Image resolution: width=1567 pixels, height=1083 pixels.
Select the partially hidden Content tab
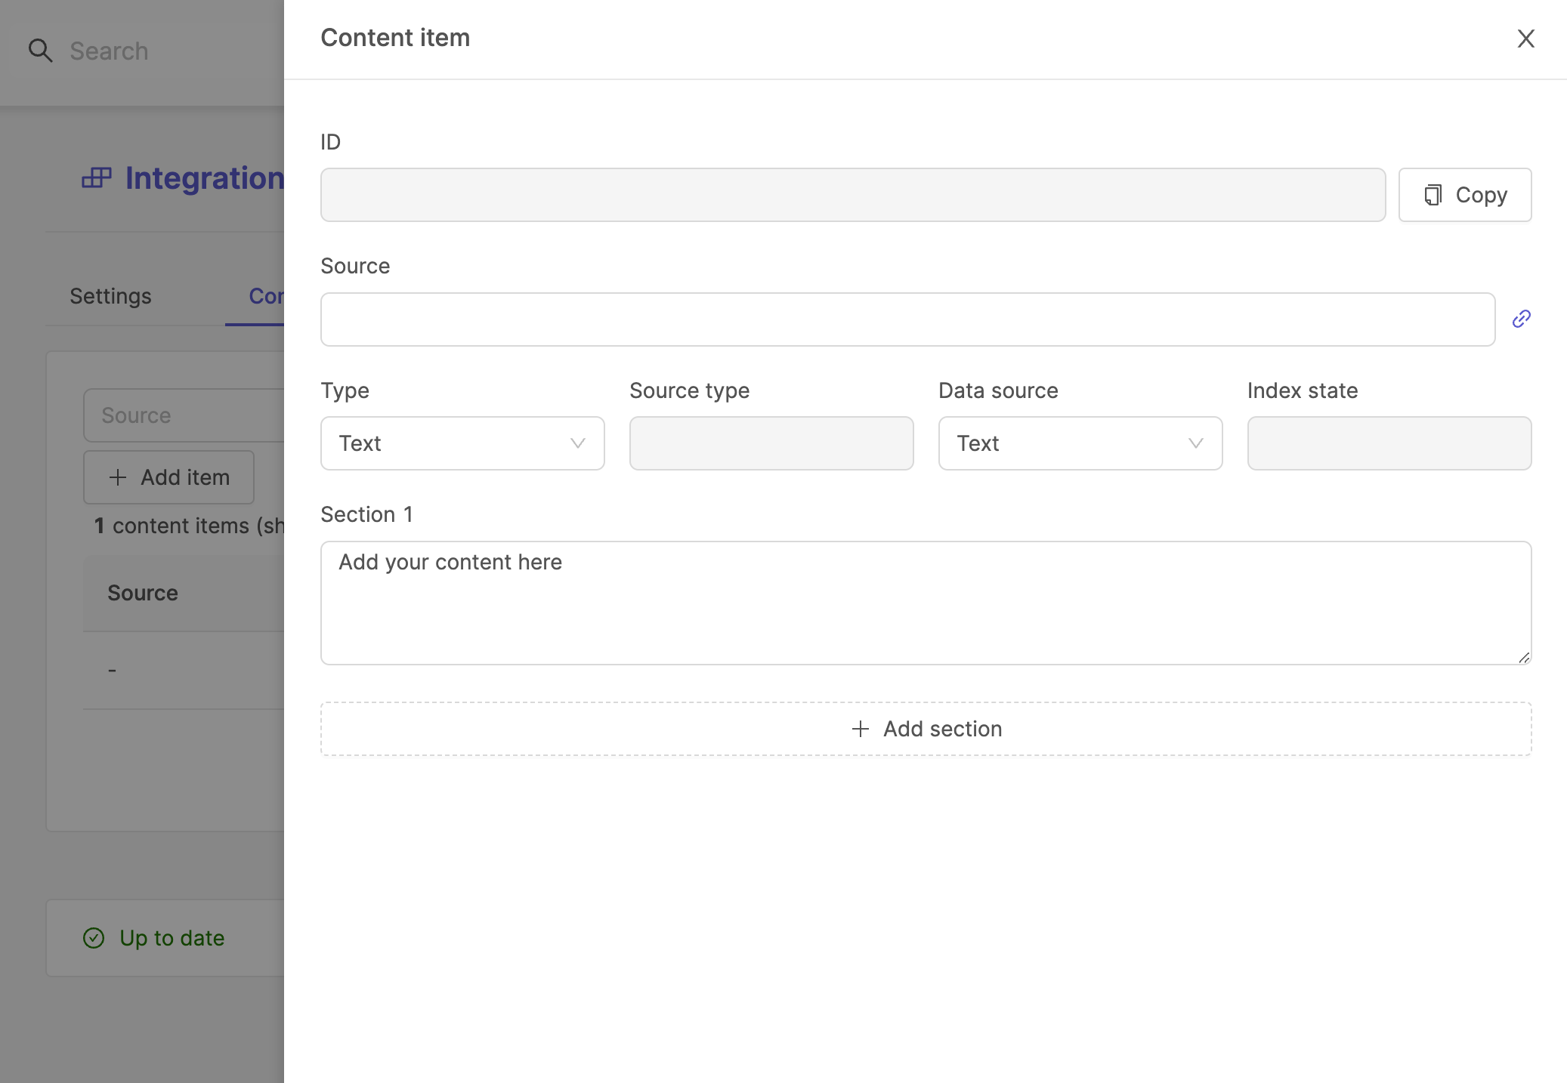point(264,296)
